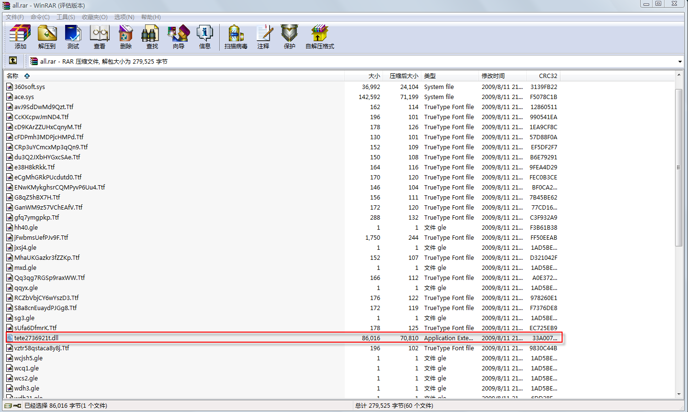Sort by CRC32 column header
Image resolution: width=688 pixels, height=412 pixels.
[543, 76]
